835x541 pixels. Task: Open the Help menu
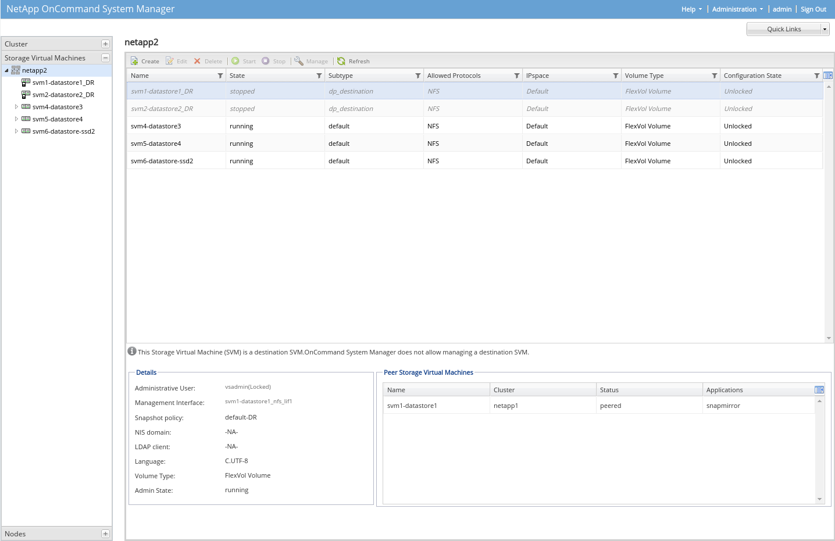[x=691, y=9]
